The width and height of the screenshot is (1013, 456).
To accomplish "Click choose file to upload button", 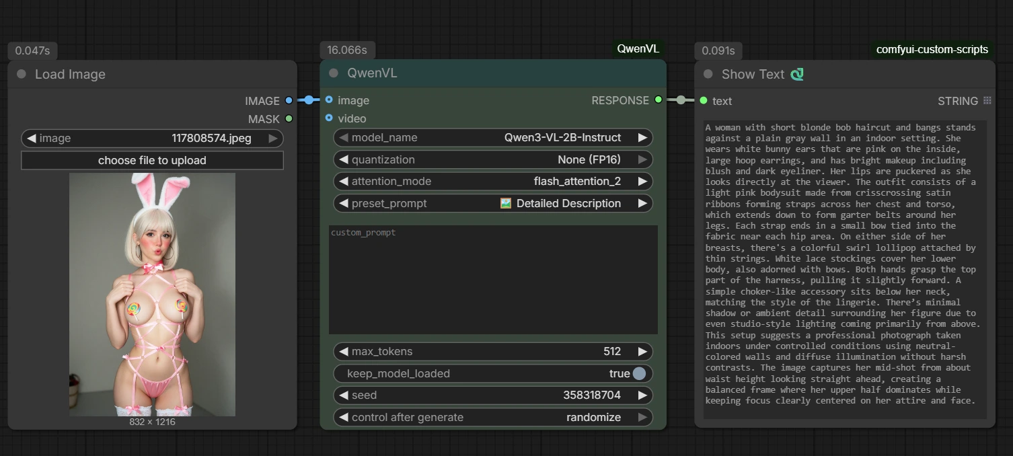I will (x=152, y=160).
